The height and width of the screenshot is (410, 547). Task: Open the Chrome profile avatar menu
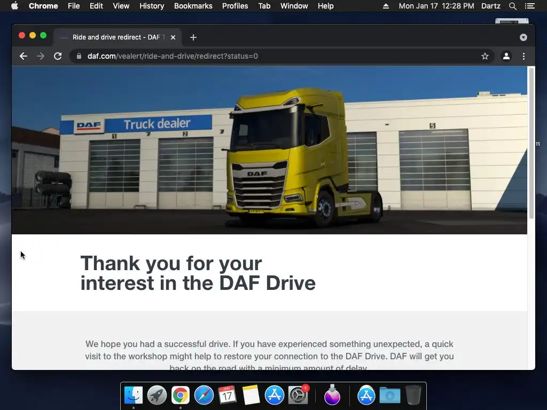(x=506, y=56)
